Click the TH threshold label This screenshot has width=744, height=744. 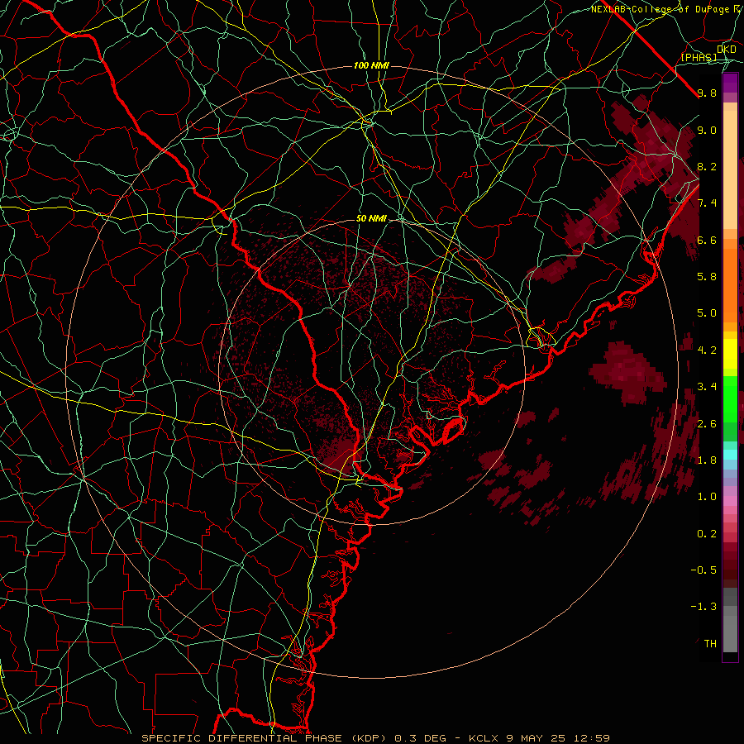[x=710, y=644]
